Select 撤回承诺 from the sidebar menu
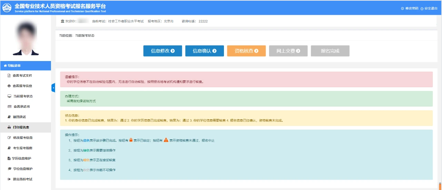Viewport: 442px width, 190px height. pyautogui.click(x=19, y=117)
